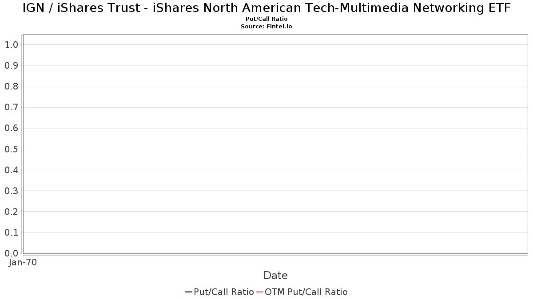
Task: Click the 1.0 y-axis label
Action: [11, 45]
